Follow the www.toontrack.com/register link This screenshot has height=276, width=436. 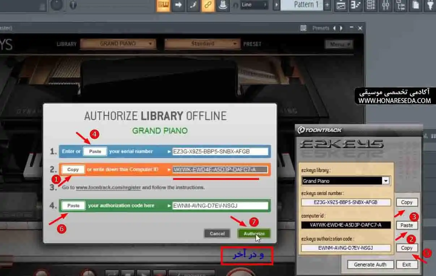point(108,187)
